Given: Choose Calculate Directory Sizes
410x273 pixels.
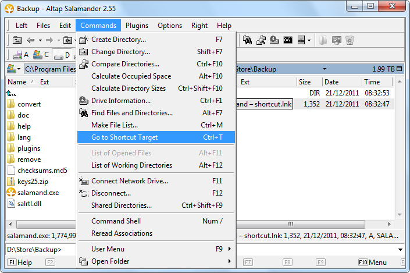Looking at the screenshot, I should click(156, 88).
